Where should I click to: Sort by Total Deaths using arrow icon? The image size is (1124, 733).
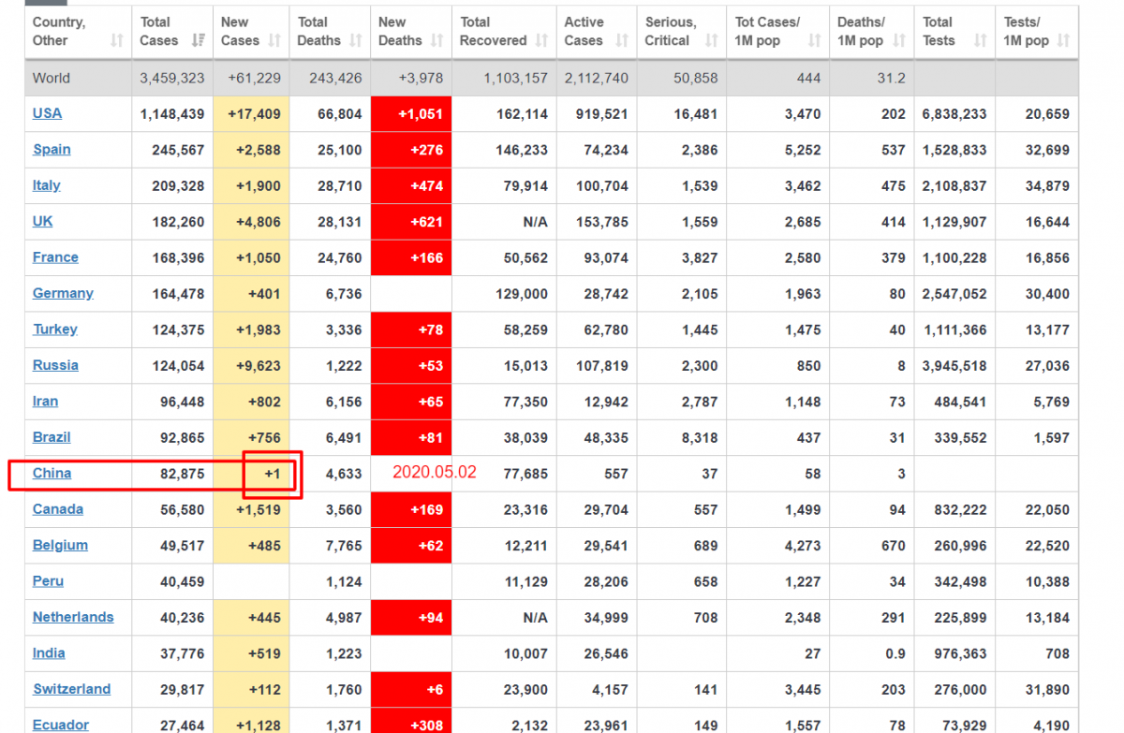356,40
